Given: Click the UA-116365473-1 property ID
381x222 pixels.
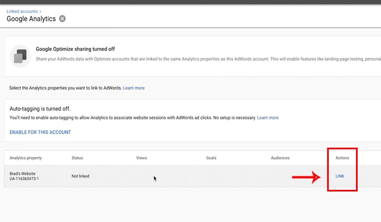Looking at the screenshot, I should [24, 179].
